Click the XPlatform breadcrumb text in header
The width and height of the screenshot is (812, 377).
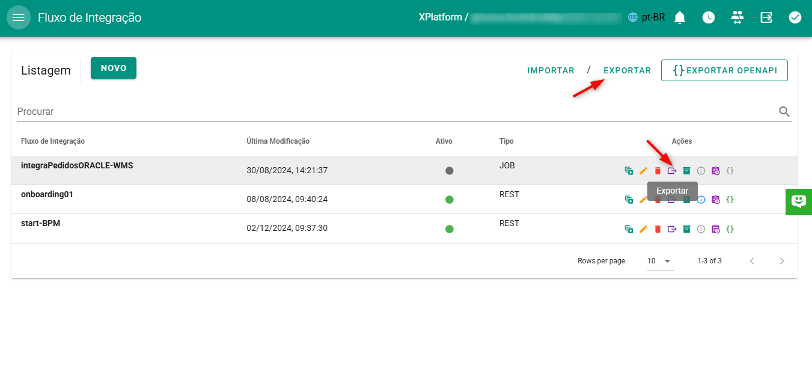(440, 17)
